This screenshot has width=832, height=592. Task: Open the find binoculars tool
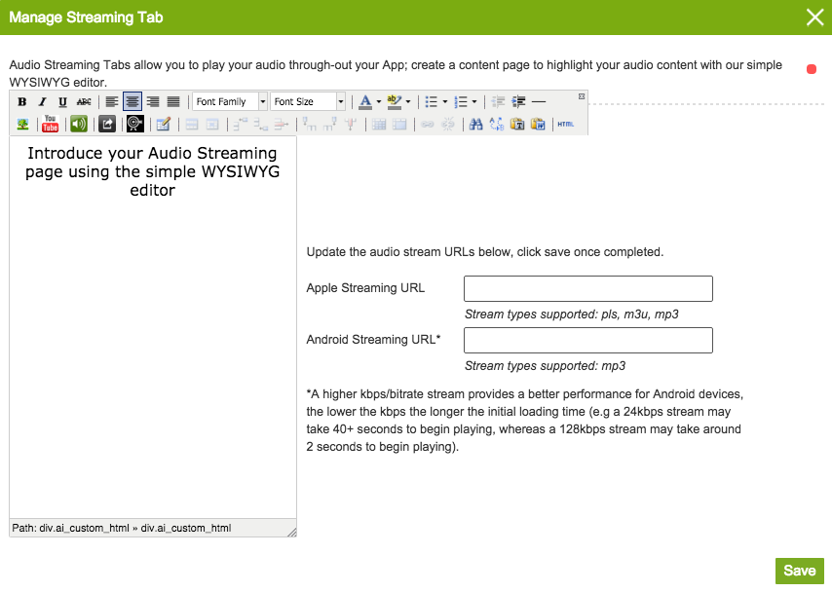click(x=476, y=124)
